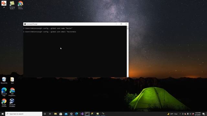207x116 pixels.
Task: Open File Explorer from the taskbar
Action: [x=55, y=114]
